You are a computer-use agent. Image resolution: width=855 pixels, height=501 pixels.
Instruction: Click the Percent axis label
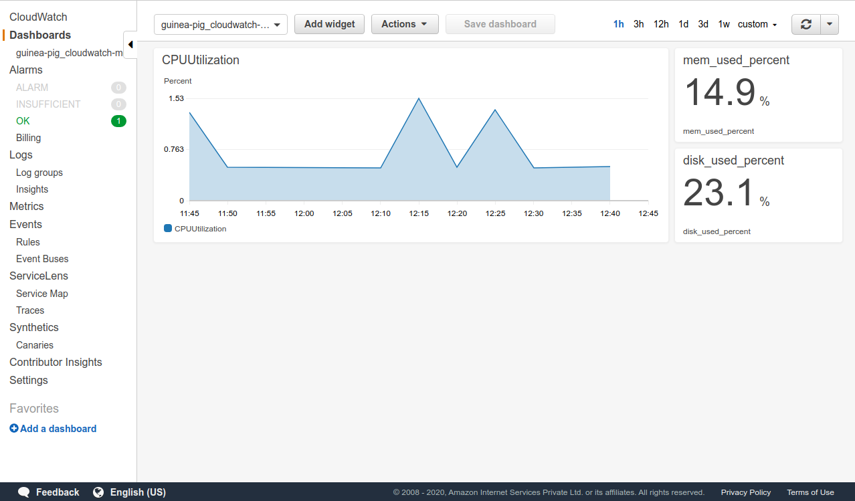pyautogui.click(x=178, y=81)
